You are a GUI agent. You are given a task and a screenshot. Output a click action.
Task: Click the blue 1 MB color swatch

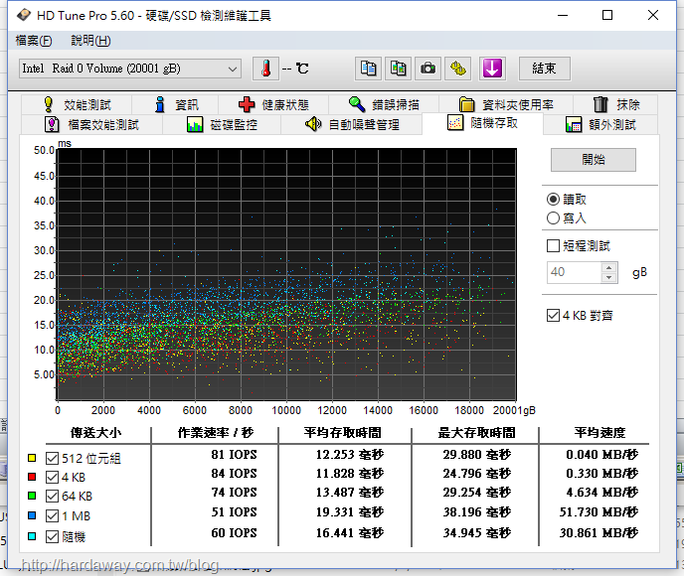(x=32, y=515)
